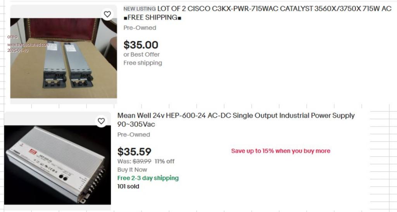Click the $35.59 price
The height and width of the screenshot is (212, 397).
(x=134, y=152)
